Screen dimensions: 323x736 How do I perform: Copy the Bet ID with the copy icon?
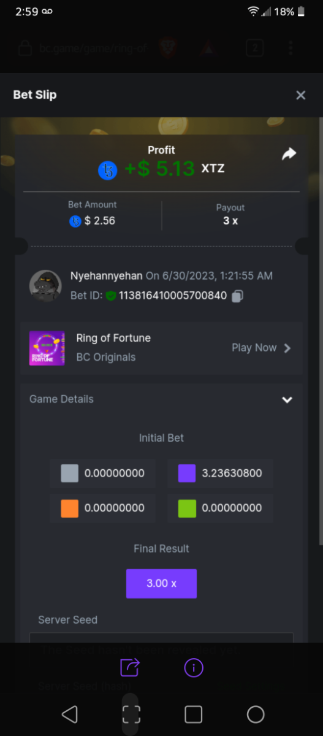(x=238, y=296)
